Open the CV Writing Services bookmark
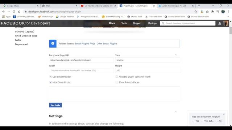 click(24, 17)
